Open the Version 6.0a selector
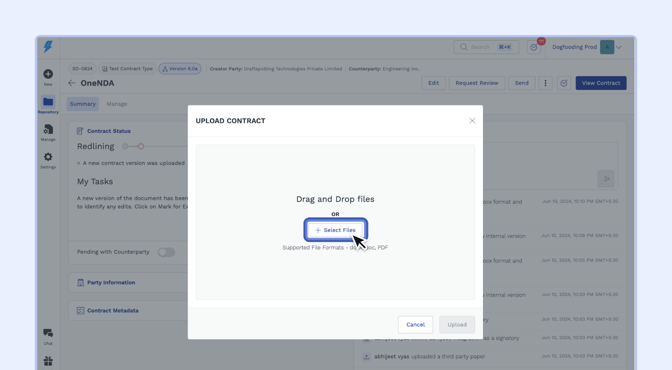672x370 pixels. pyautogui.click(x=180, y=69)
